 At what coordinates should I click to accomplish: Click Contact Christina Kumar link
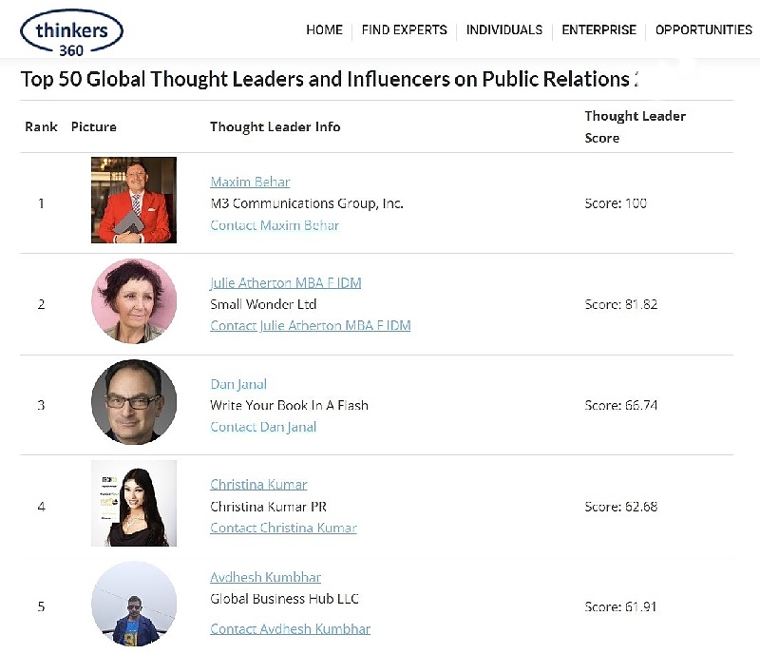tap(283, 528)
